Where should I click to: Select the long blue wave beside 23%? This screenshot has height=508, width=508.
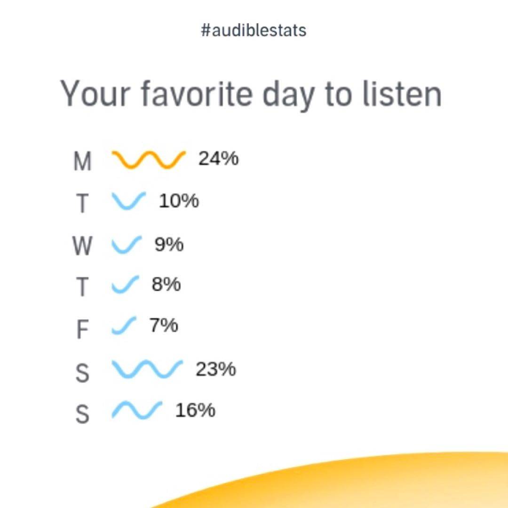[x=147, y=369]
